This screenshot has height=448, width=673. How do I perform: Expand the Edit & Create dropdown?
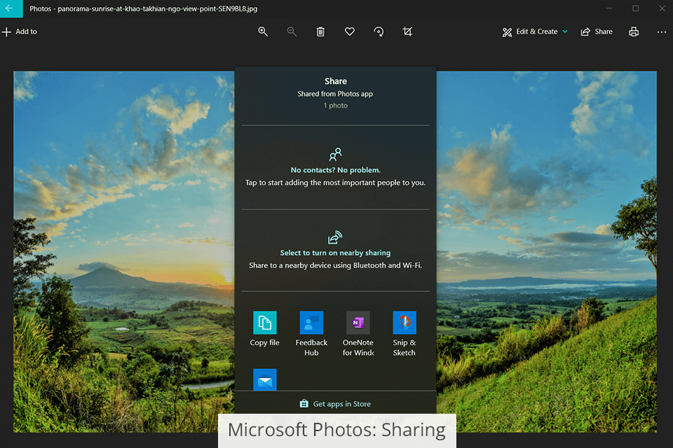(535, 31)
